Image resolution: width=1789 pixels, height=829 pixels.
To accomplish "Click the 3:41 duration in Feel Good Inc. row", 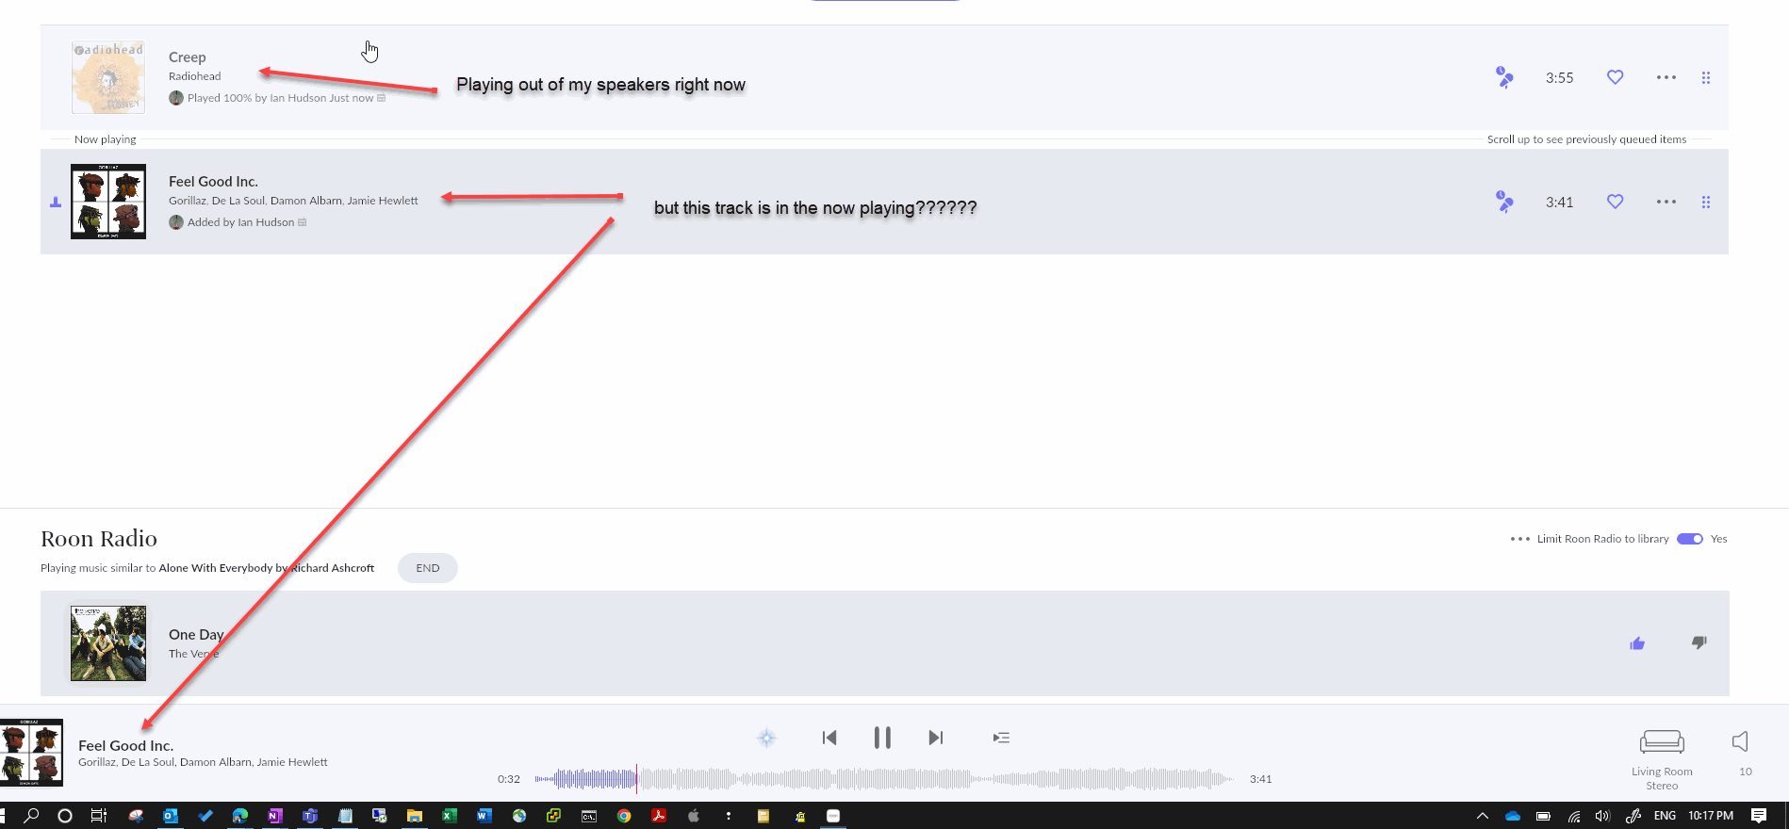I will coord(1559,203).
